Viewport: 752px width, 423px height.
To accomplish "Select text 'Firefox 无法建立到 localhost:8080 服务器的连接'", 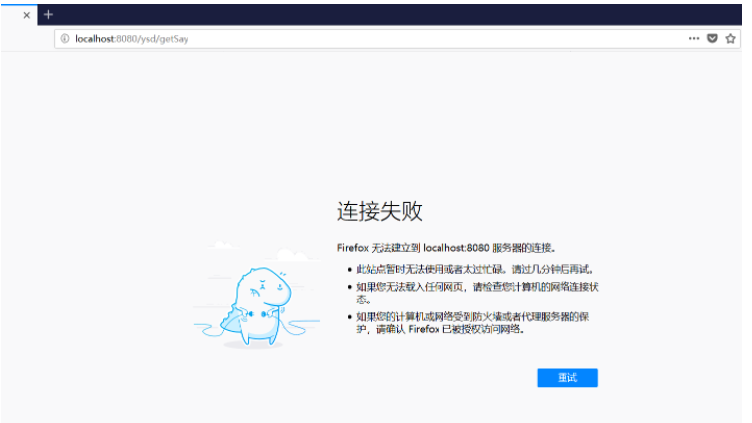I will (446, 248).
